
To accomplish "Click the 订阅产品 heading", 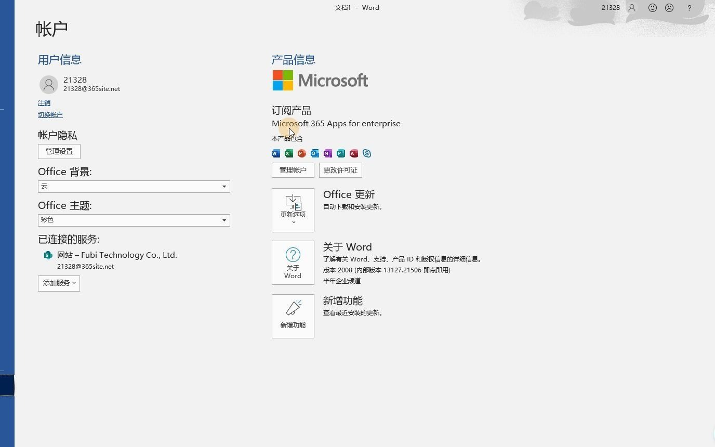I will click(x=292, y=111).
